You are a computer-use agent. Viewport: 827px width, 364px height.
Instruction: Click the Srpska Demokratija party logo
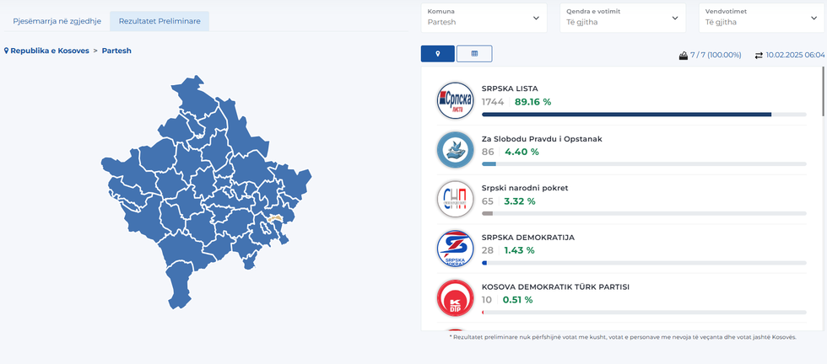pyautogui.click(x=455, y=249)
